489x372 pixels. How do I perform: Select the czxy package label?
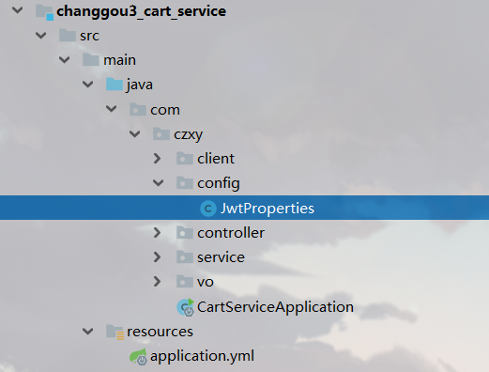click(x=189, y=135)
